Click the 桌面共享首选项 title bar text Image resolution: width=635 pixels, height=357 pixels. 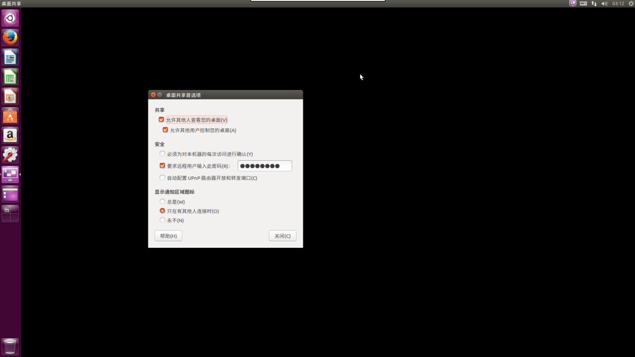click(183, 95)
